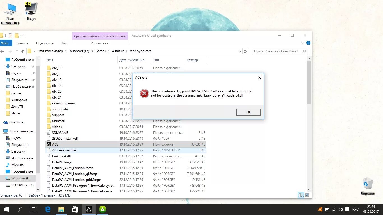Click Windows (C:) in the address path
The image size is (383, 215).
(79, 51)
